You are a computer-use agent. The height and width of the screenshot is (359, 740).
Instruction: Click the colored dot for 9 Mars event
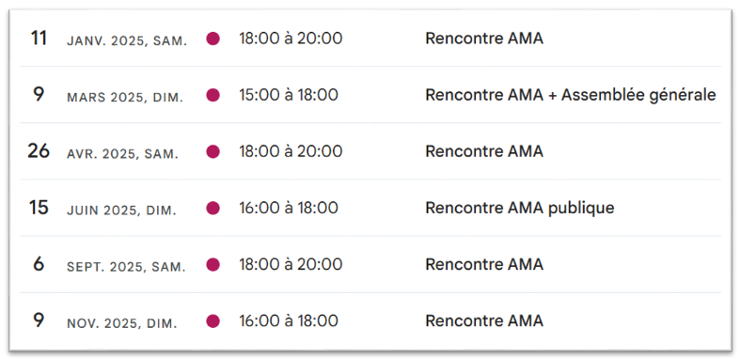click(x=213, y=95)
